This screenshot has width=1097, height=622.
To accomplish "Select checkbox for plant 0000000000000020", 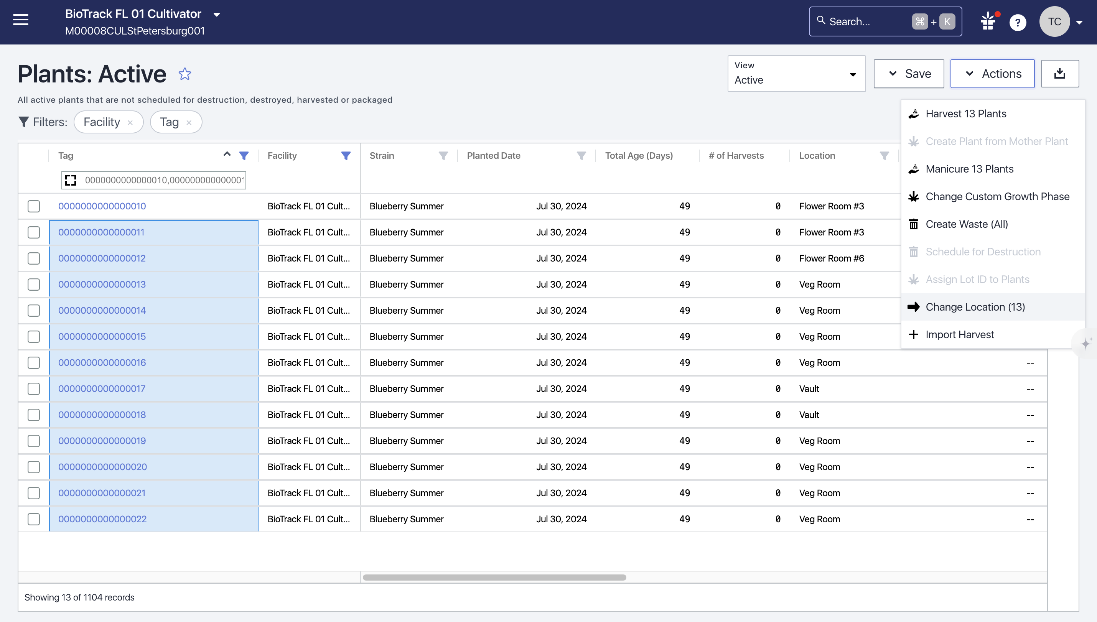I will [34, 467].
